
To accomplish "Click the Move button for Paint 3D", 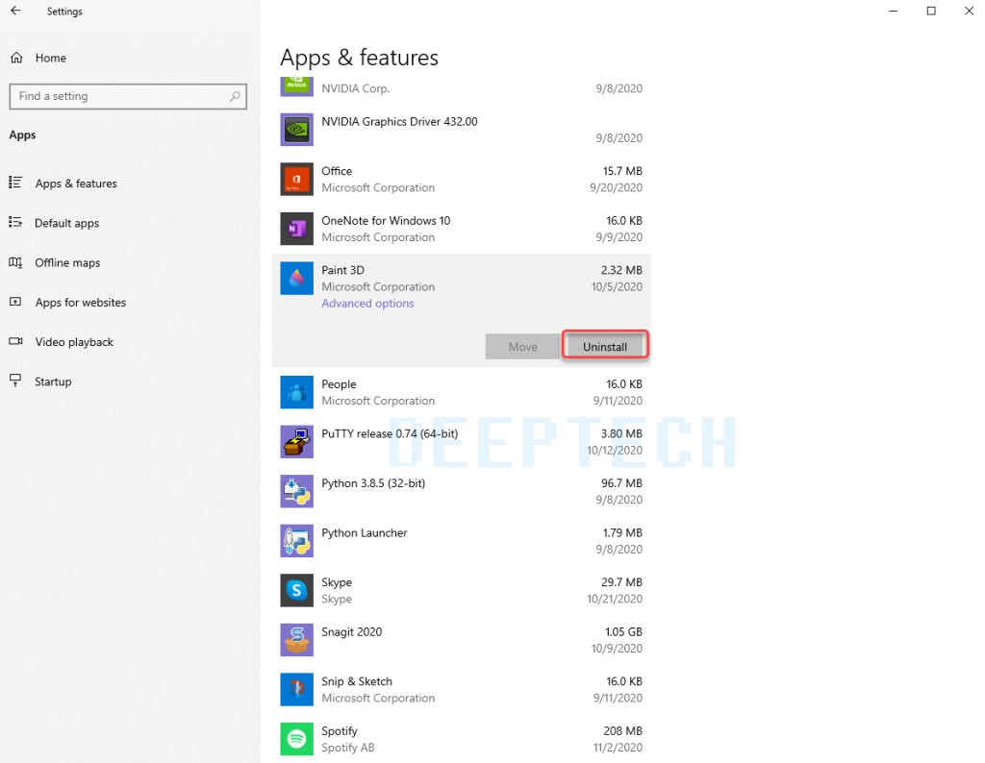I will coord(522,346).
